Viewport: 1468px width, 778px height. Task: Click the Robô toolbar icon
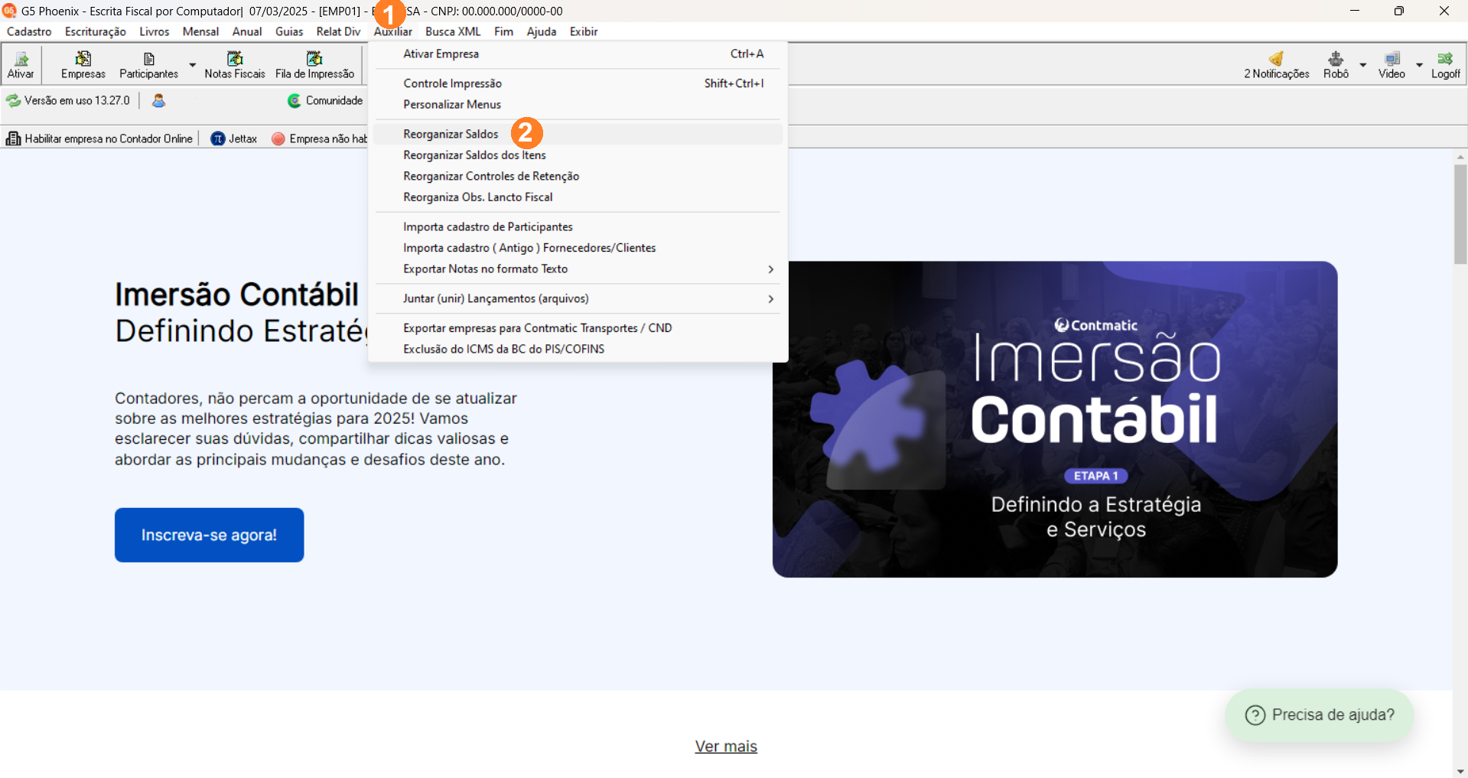tap(1336, 65)
